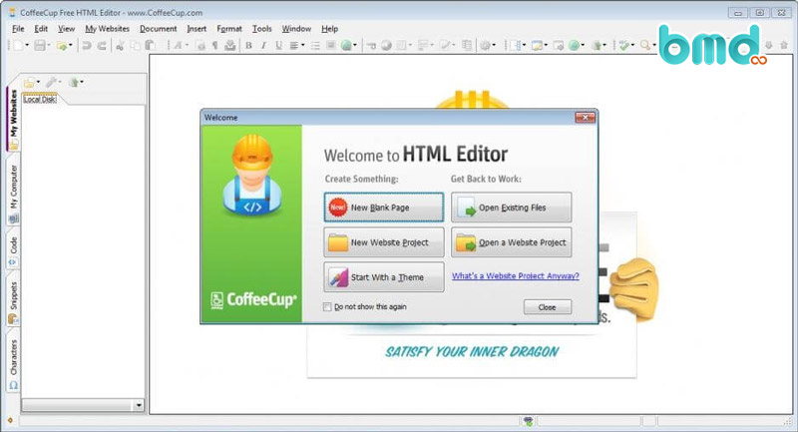Click the wrench icon in the My Websites panel
798x432 pixels.
[52, 82]
